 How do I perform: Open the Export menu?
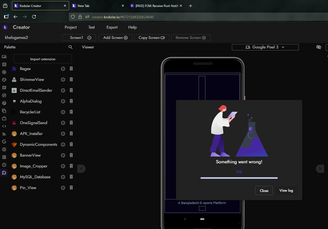[112, 27]
